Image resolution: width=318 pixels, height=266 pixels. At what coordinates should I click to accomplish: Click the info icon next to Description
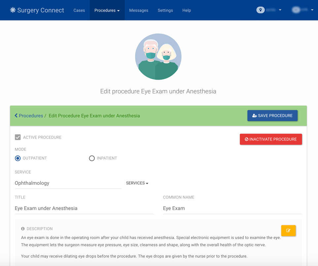[22, 229]
